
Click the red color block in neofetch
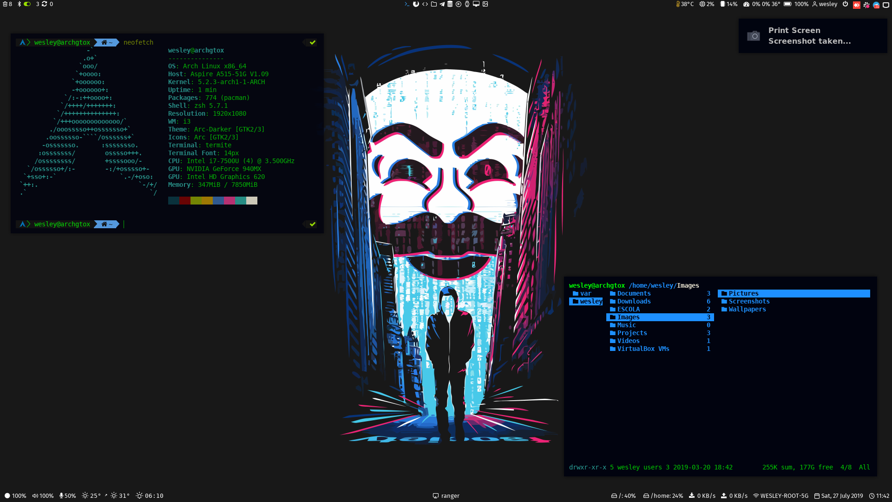pos(184,200)
